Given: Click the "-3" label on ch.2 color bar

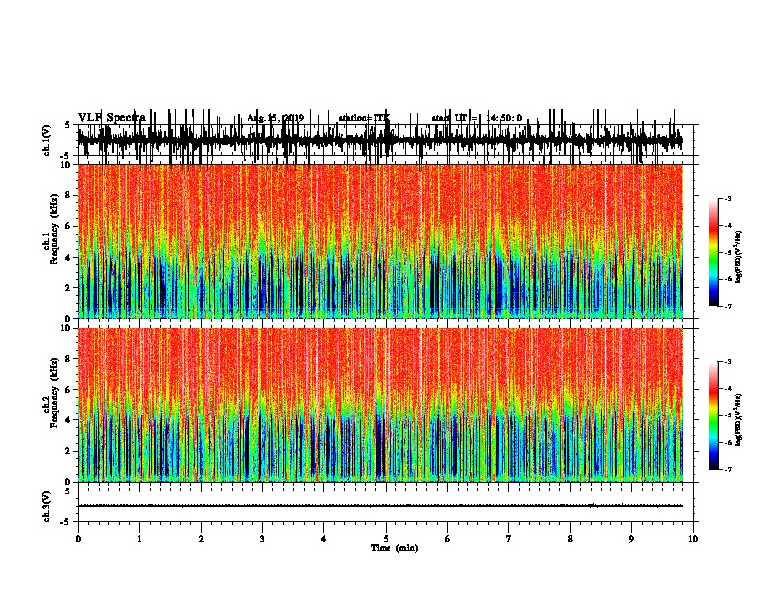Looking at the screenshot, I should click(x=727, y=362).
